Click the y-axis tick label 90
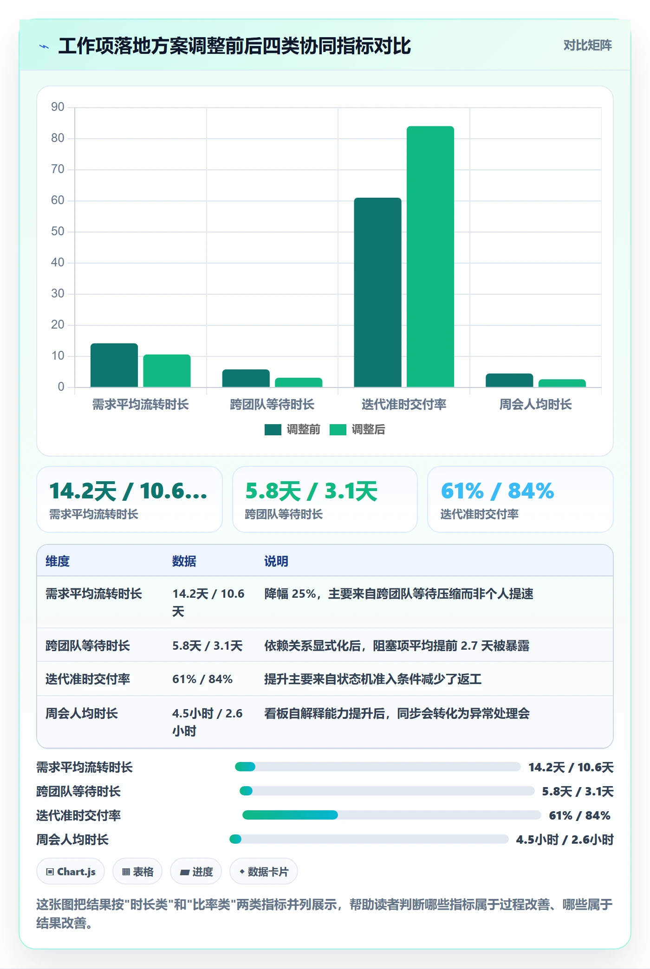 (58, 107)
